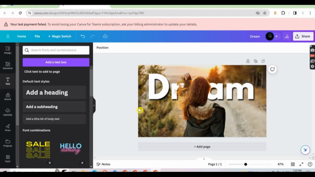Bookmark this page with star icon
315x177 pixels.
click(x=265, y=13)
